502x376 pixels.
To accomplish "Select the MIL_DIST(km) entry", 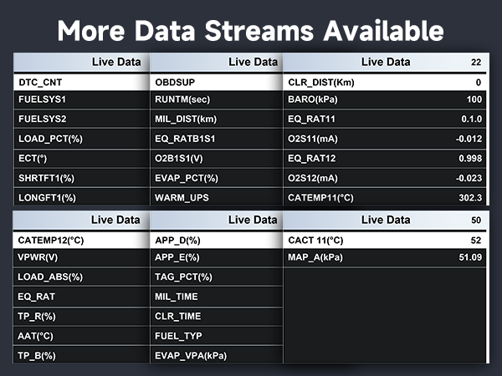I will tap(216, 120).
